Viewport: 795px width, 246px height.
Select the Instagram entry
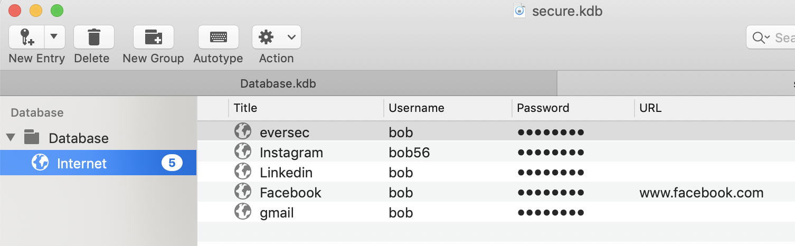pyautogui.click(x=496, y=152)
